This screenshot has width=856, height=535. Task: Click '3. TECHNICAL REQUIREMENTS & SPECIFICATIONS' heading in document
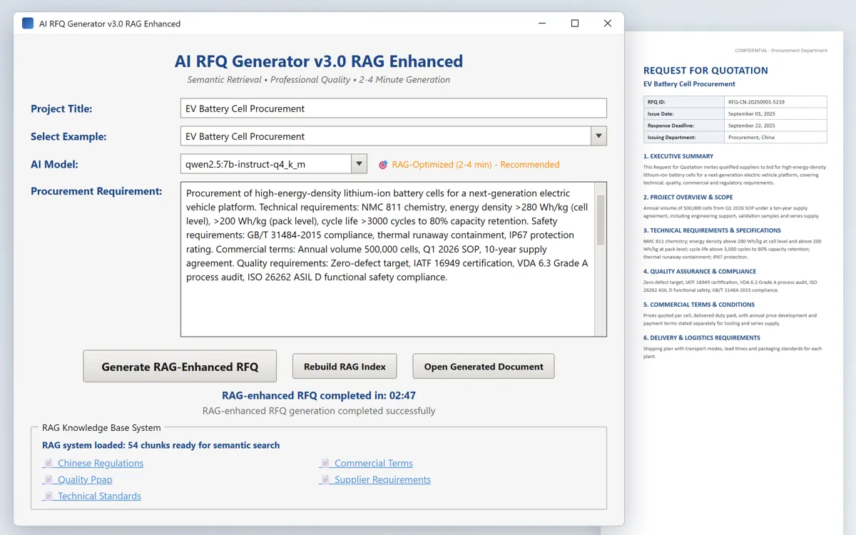pos(712,230)
